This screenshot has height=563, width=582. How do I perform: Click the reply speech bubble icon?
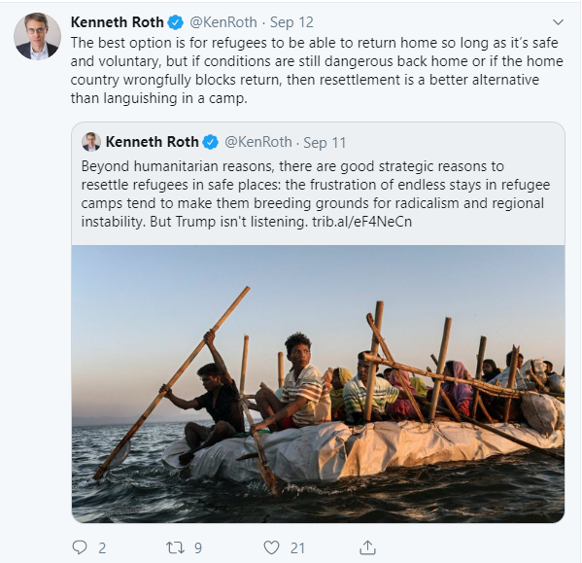[79, 547]
